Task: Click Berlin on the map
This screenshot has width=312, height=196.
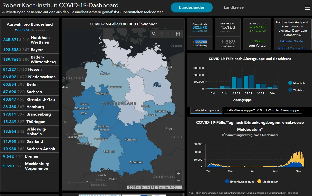Action: (156, 84)
